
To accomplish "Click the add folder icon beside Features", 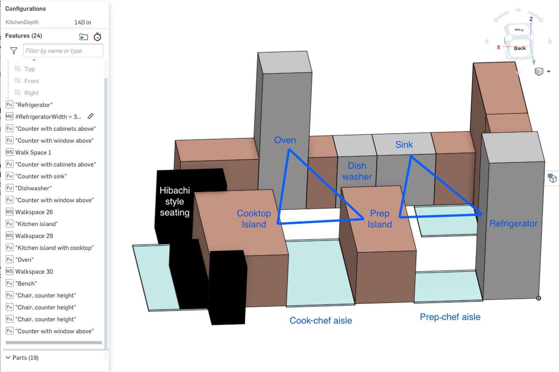I will click(x=84, y=36).
